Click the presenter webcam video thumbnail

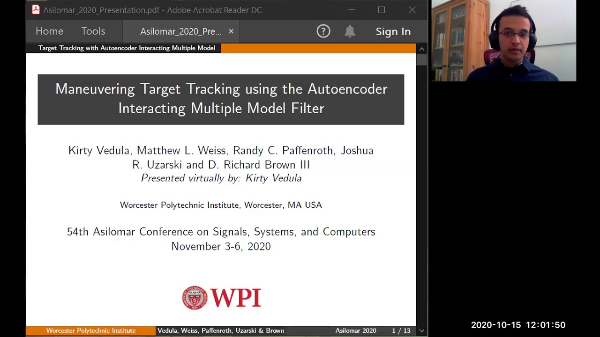pos(503,41)
